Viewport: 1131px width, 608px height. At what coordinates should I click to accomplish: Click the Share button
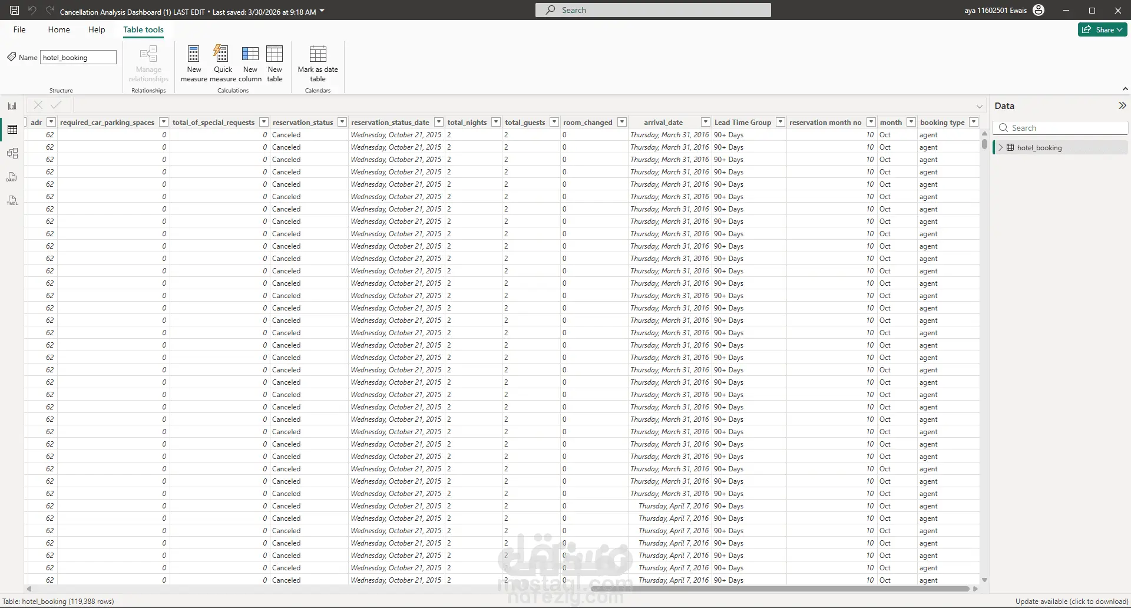pos(1102,29)
